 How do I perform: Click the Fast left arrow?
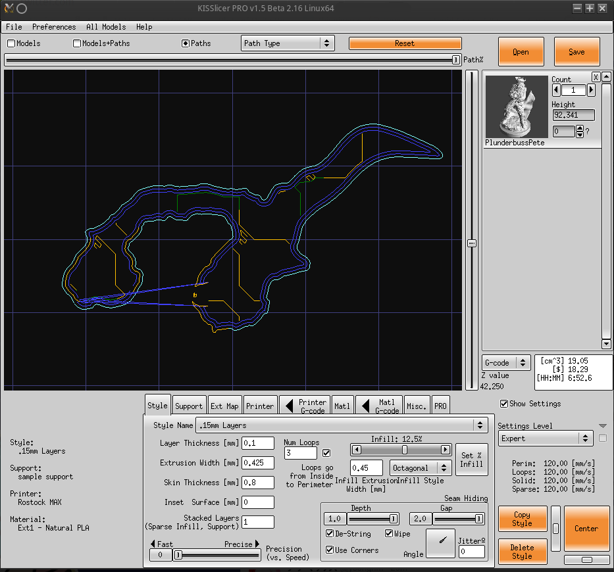click(153, 544)
